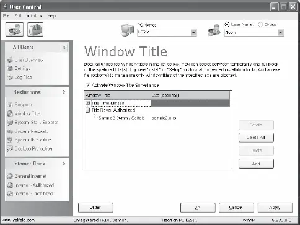
Task: Click the Window Title column header
Action: pyautogui.click(x=117, y=95)
